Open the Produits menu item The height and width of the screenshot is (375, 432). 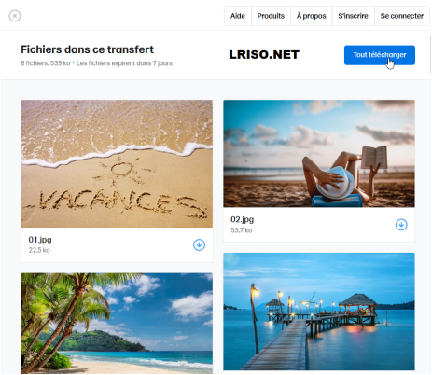(271, 16)
